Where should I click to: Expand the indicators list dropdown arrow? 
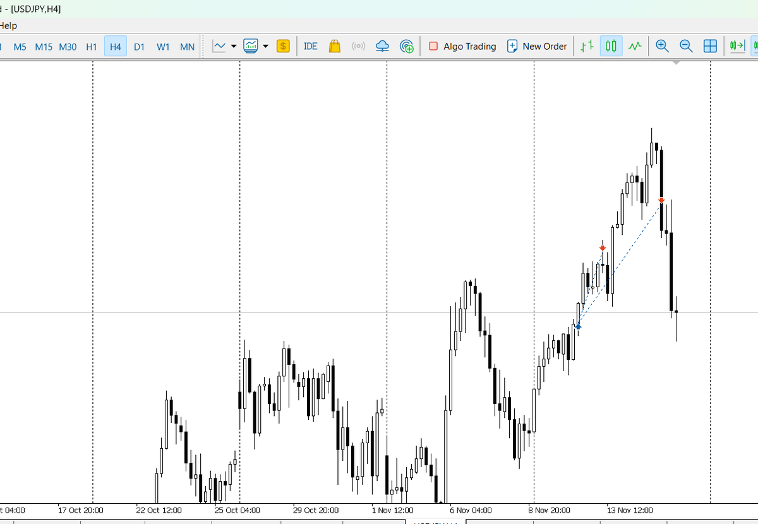pos(265,46)
